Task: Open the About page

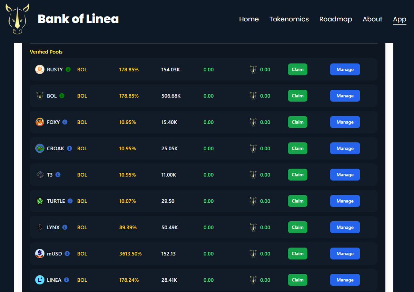Action: point(373,19)
